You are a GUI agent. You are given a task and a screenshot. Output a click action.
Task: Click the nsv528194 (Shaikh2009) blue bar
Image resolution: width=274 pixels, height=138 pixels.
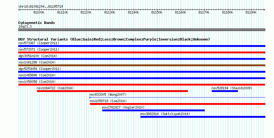225,91
